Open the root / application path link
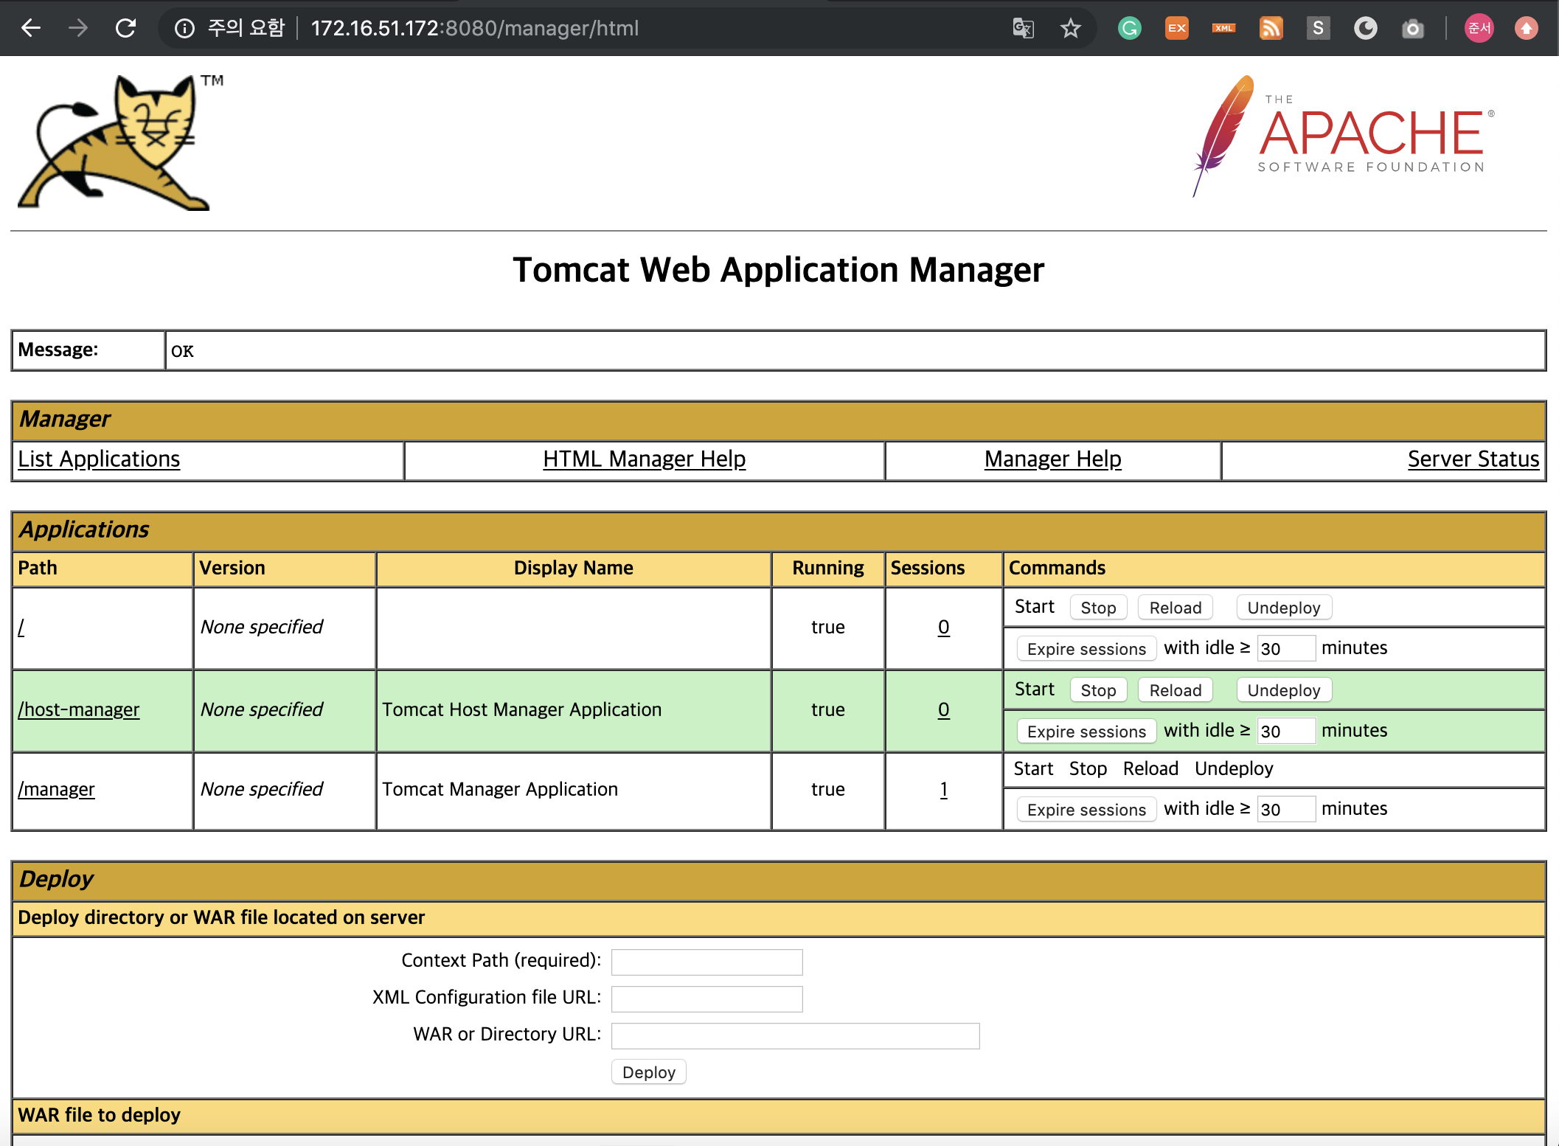The image size is (1559, 1146). tap(21, 627)
